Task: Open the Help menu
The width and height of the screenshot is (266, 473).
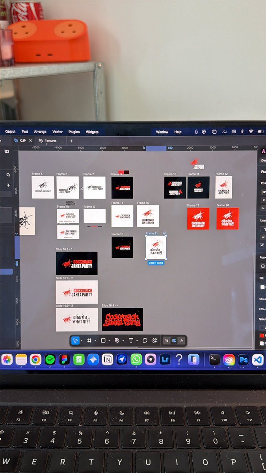Action: (178, 132)
